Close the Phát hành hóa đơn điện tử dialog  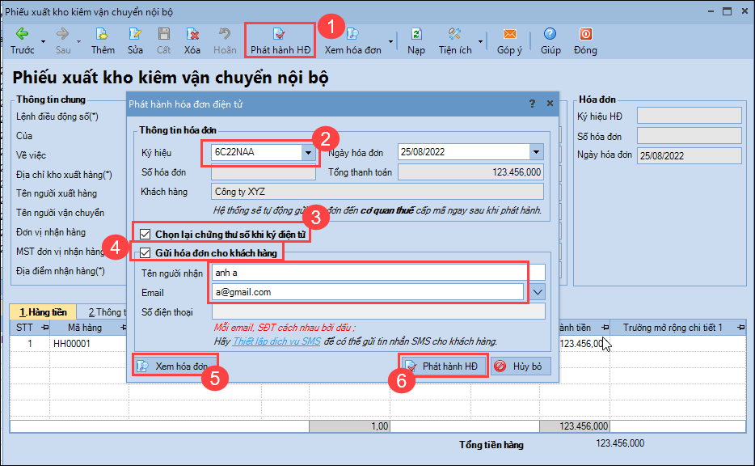pos(550,103)
